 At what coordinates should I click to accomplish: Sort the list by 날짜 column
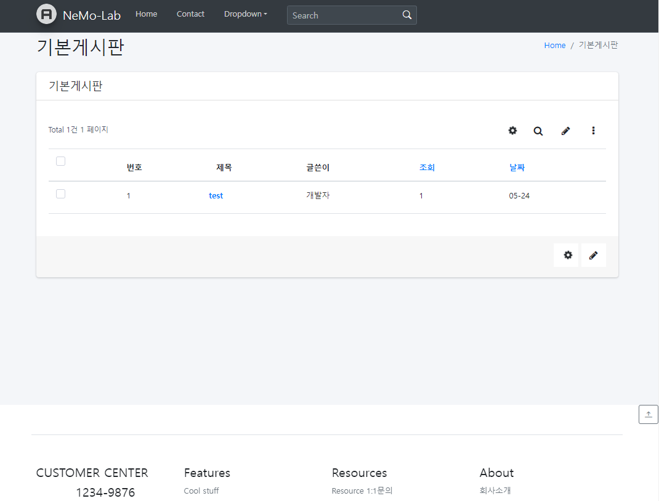pos(517,168)
